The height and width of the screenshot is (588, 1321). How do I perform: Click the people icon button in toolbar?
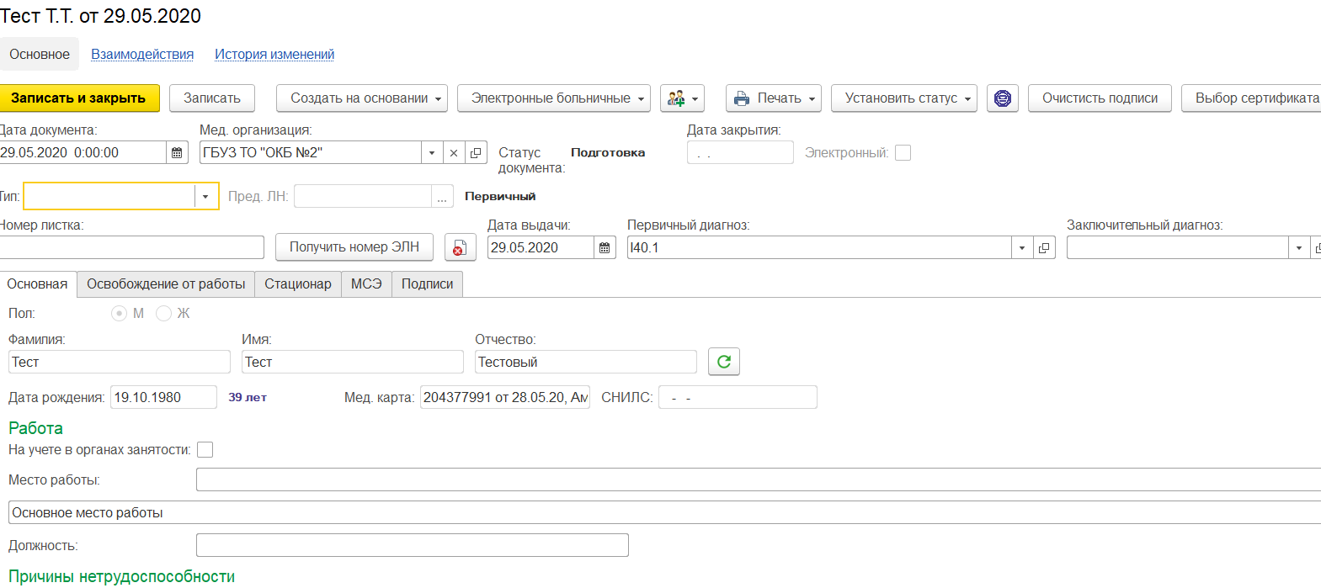pyautogui.click(x=681, y=98)
